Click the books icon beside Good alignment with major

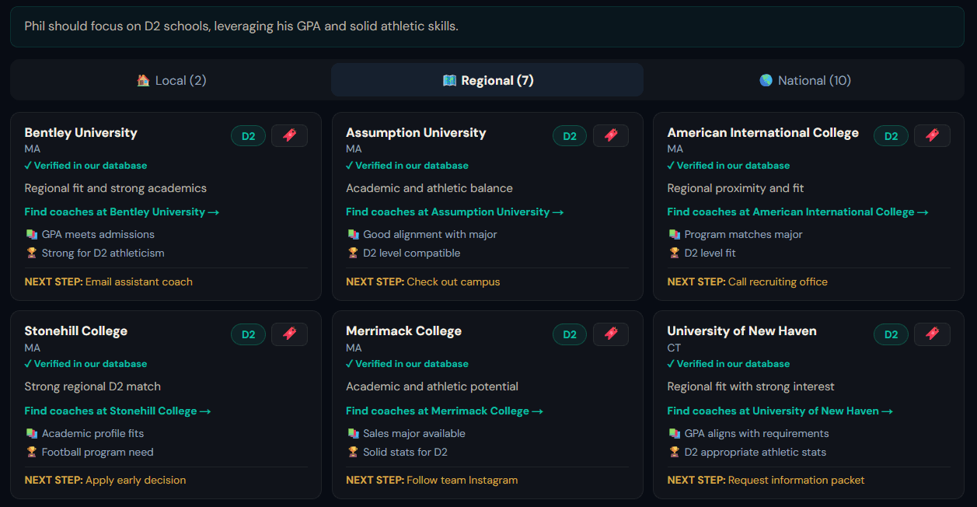pos(353,234)
